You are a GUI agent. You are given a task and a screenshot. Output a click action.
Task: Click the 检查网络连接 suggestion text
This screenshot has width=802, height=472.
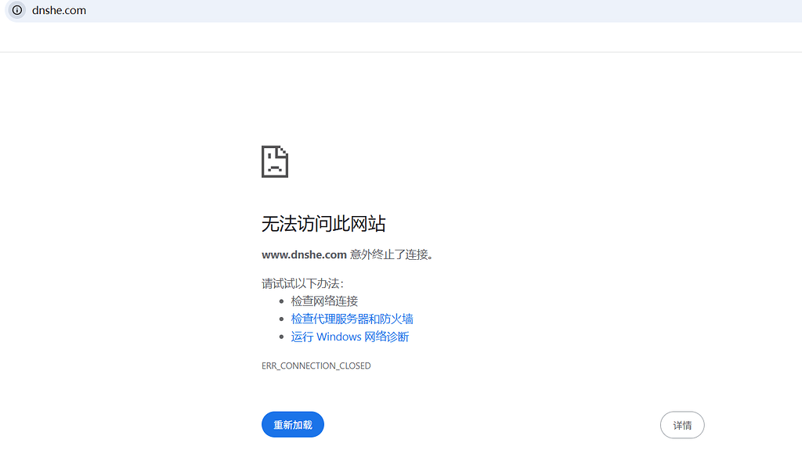(324, 301)
